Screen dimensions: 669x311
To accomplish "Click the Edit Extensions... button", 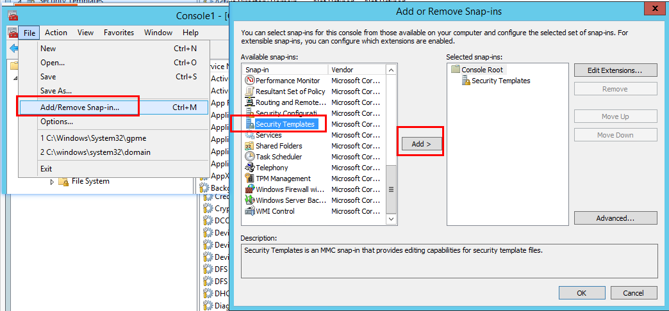I will (615, 70).
